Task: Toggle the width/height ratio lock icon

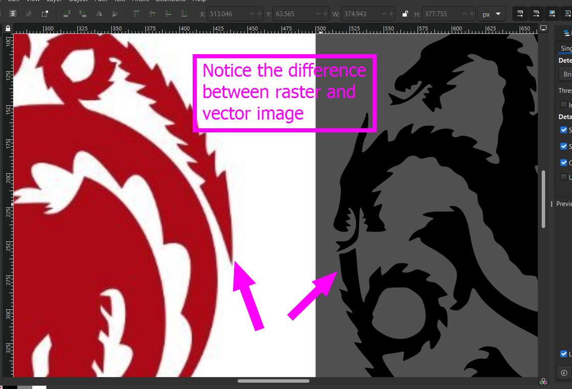Action: [x=405, y=14]
